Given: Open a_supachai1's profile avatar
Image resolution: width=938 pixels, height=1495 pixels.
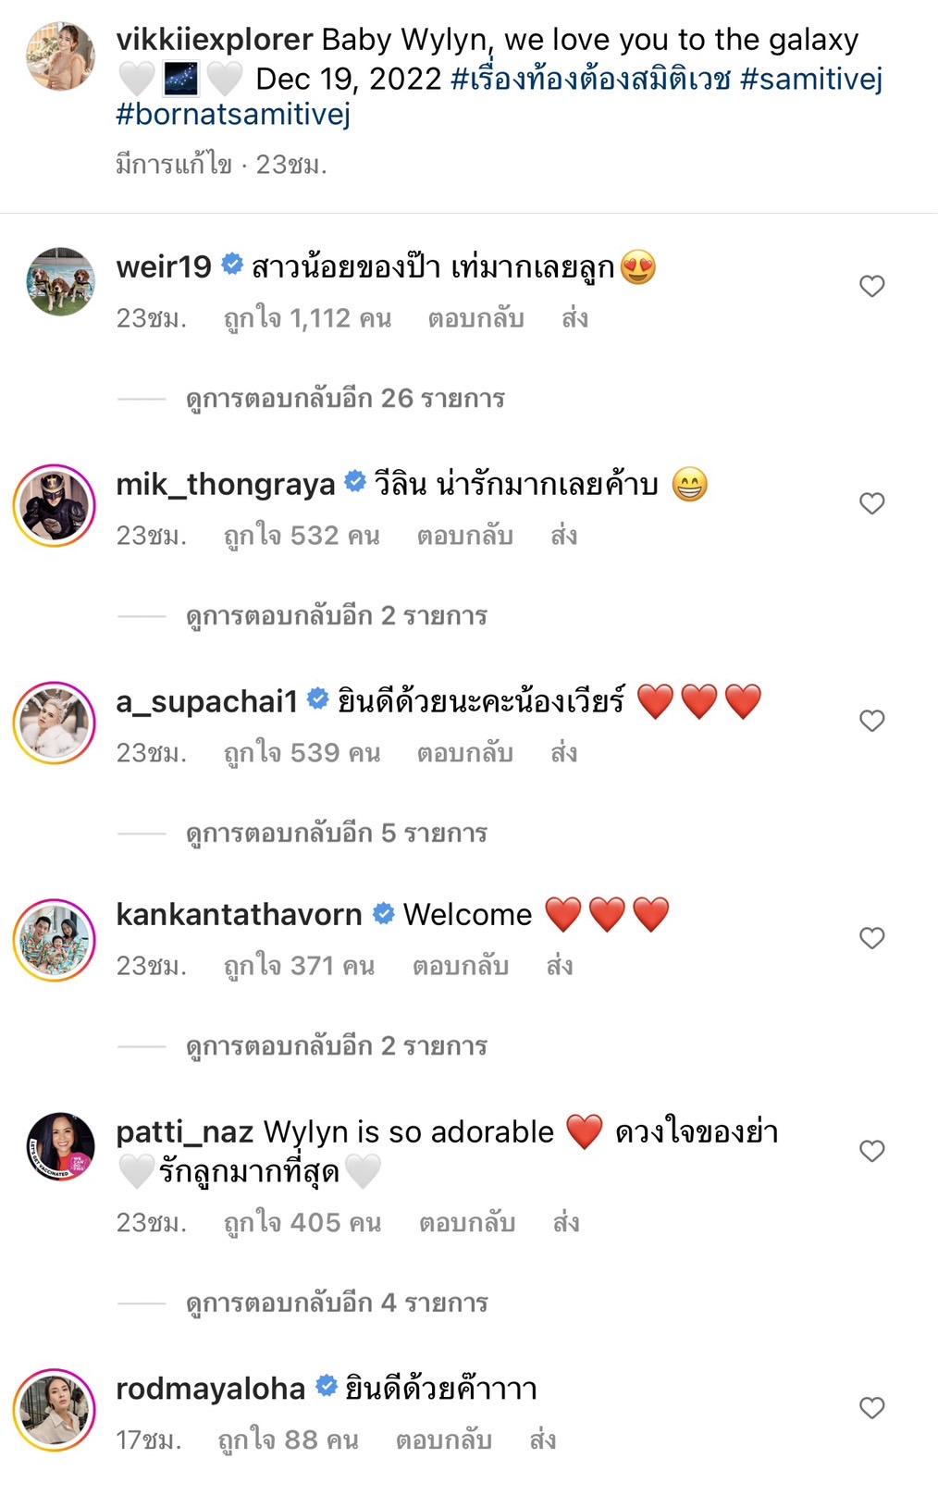Looking at the screenshot, I should (55, 723).
